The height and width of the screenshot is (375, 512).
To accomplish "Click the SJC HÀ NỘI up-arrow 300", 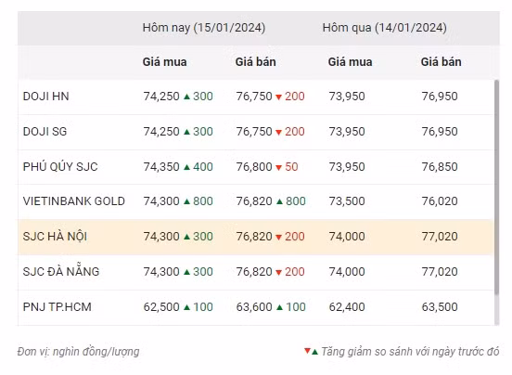I will pyautogui.click(x=198, y=237).
